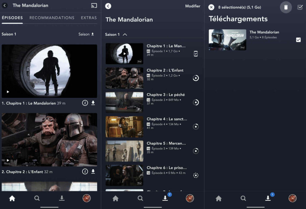The width and height of the screenshot is (306, 209).
Task: Play Chapitre 1 from large thumbnail
Action: click(49, 71)
